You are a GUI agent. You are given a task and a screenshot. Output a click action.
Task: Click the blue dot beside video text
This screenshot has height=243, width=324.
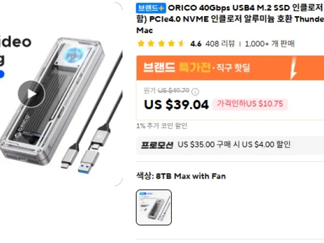pos(2,74)
